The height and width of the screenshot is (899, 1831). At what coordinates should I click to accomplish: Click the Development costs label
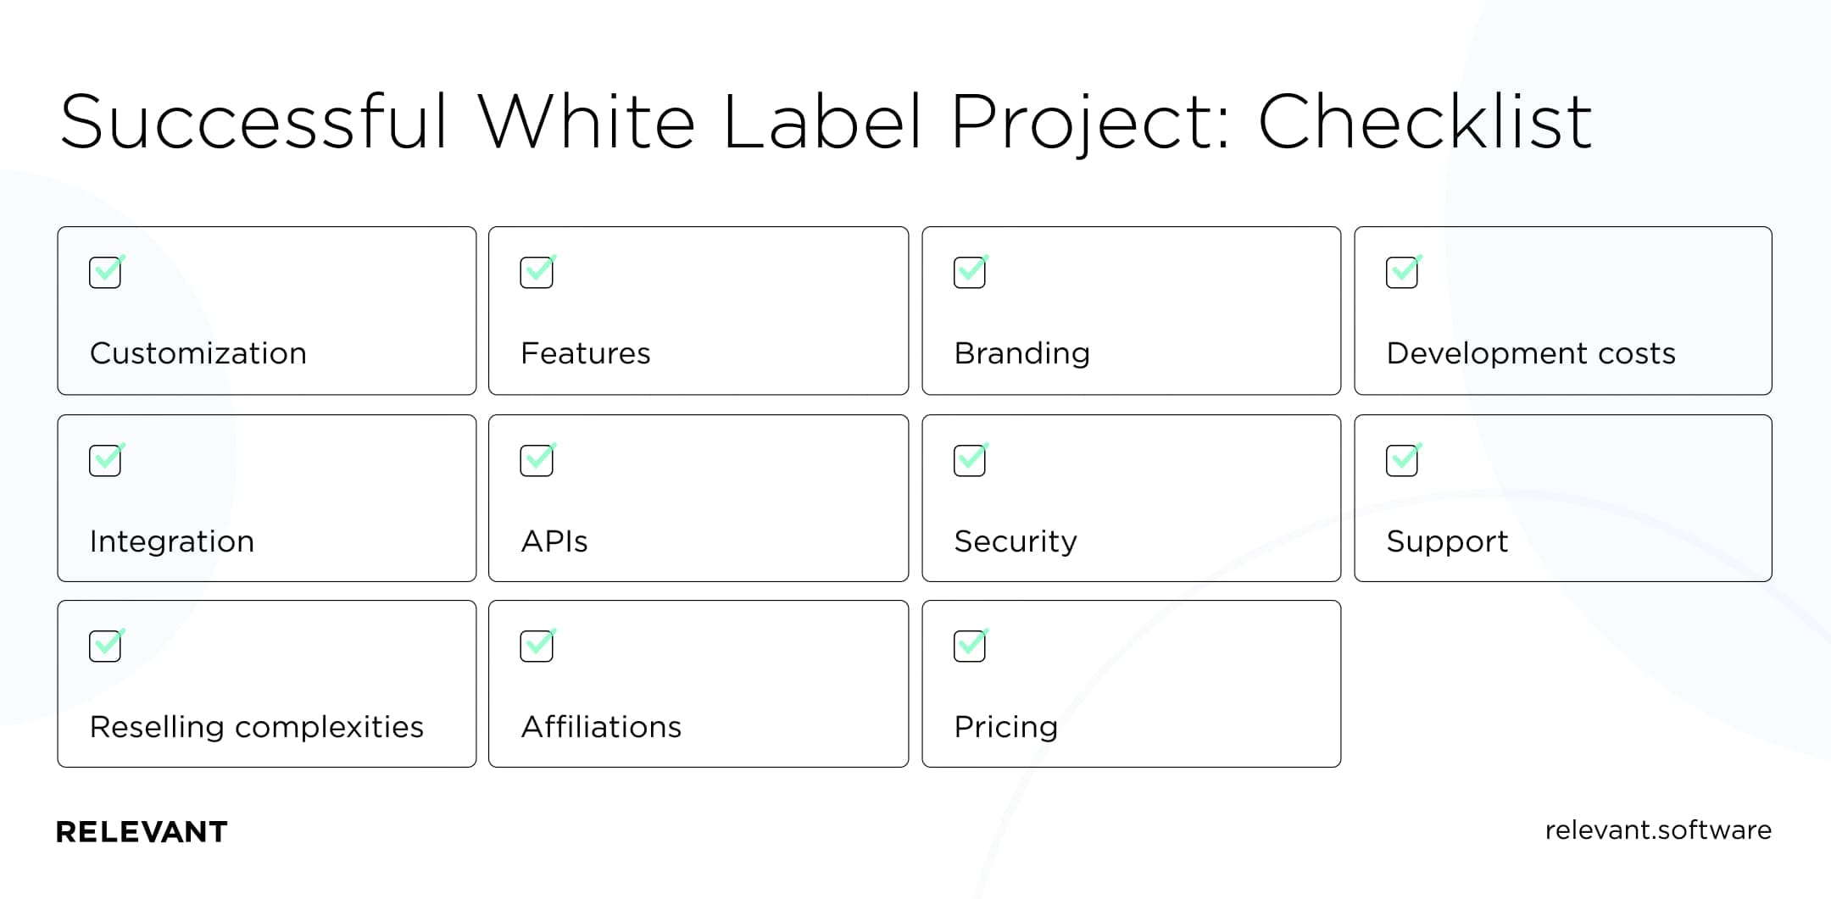(1531, 353)
